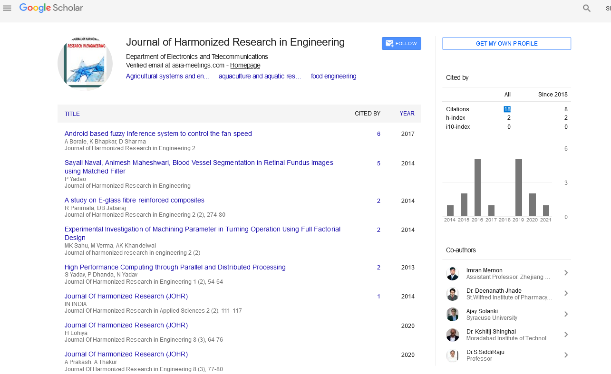
Task: Open the journal profile picture
Action: click(85, 63)
